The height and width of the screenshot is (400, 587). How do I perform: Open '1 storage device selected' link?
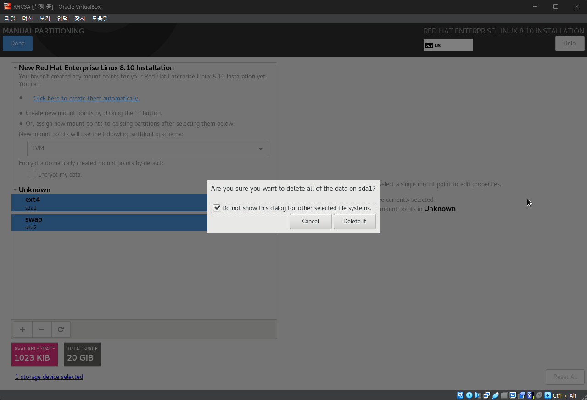(x=49, y=377)
